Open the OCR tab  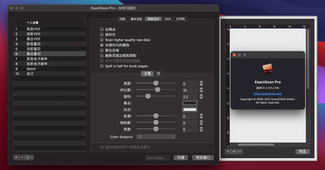click(168, 19)
